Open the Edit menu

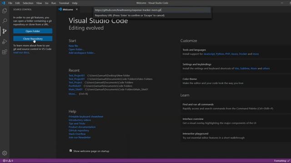coord(17,3)
